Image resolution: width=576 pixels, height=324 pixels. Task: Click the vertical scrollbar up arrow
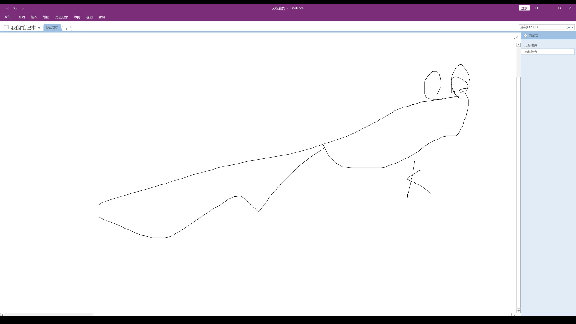pos(518,45)
